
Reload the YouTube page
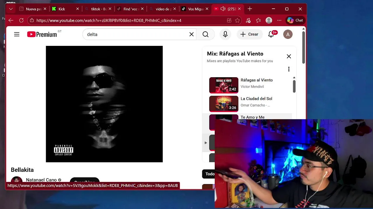[x=21, y=20]
